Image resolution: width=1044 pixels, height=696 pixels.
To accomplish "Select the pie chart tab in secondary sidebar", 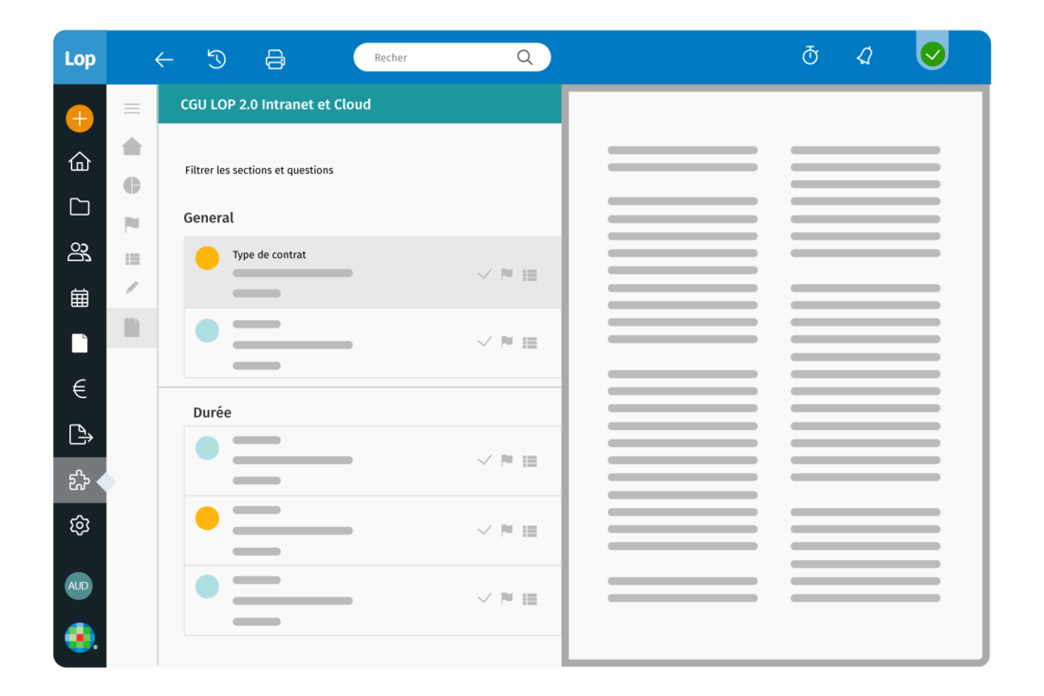I will coord(132,185).
